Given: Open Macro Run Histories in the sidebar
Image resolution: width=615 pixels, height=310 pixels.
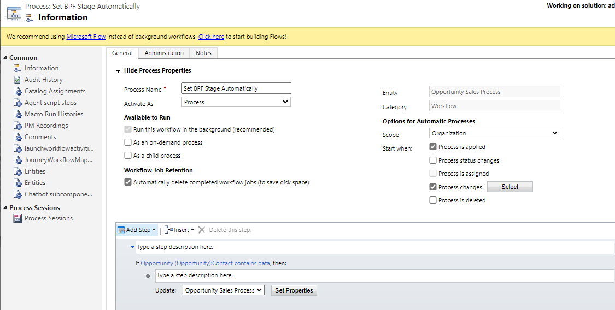Looking at the screenshot, I should pos(54,114).
